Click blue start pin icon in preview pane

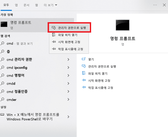pyautogui.click(x=84, y=80)
